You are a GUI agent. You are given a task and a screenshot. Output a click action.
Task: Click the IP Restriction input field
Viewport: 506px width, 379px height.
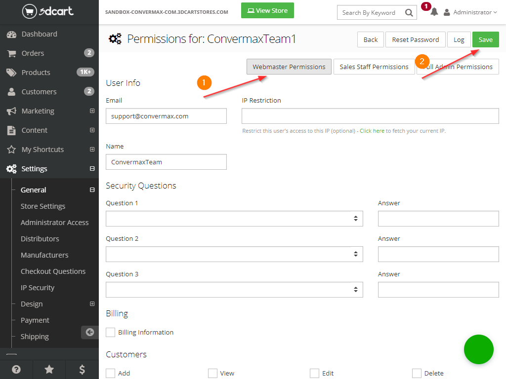pos(370,116)
